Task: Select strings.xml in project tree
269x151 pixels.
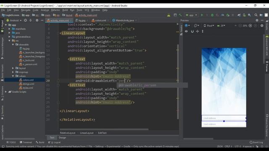Action: click(28, 84)
